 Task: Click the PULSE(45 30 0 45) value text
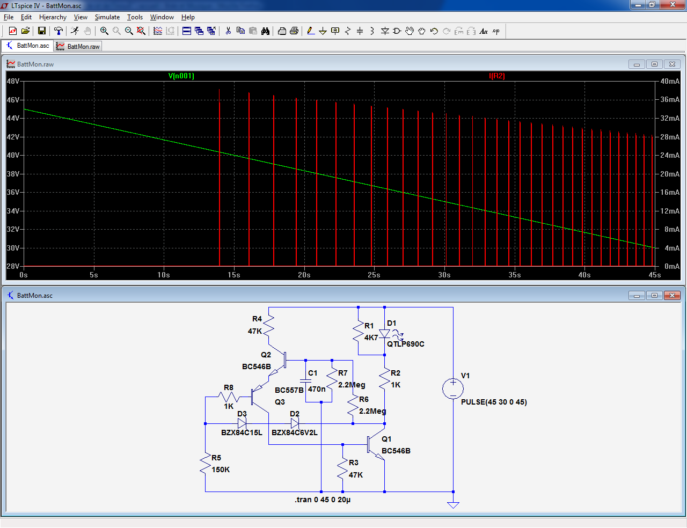[494, 402]
